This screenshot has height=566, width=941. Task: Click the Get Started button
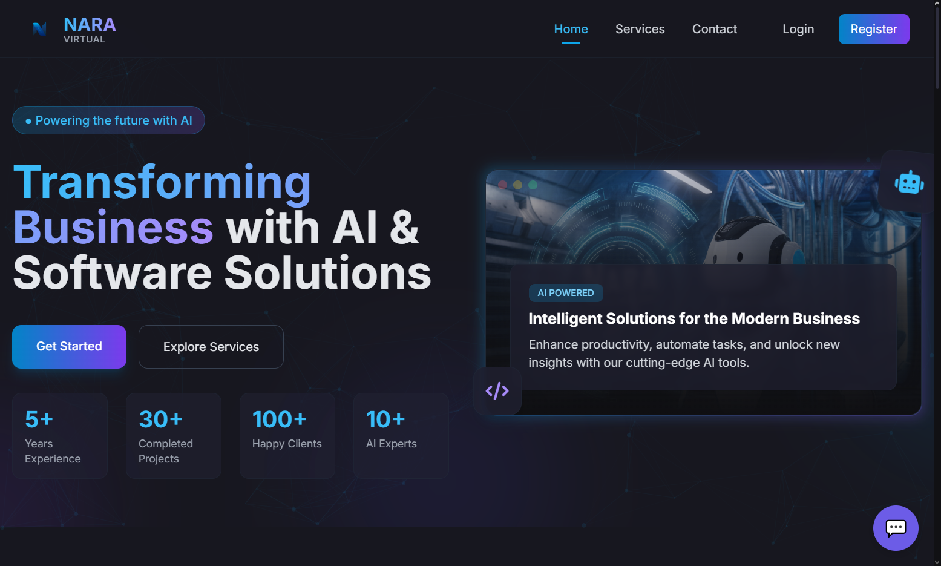(x=69, y=346)
